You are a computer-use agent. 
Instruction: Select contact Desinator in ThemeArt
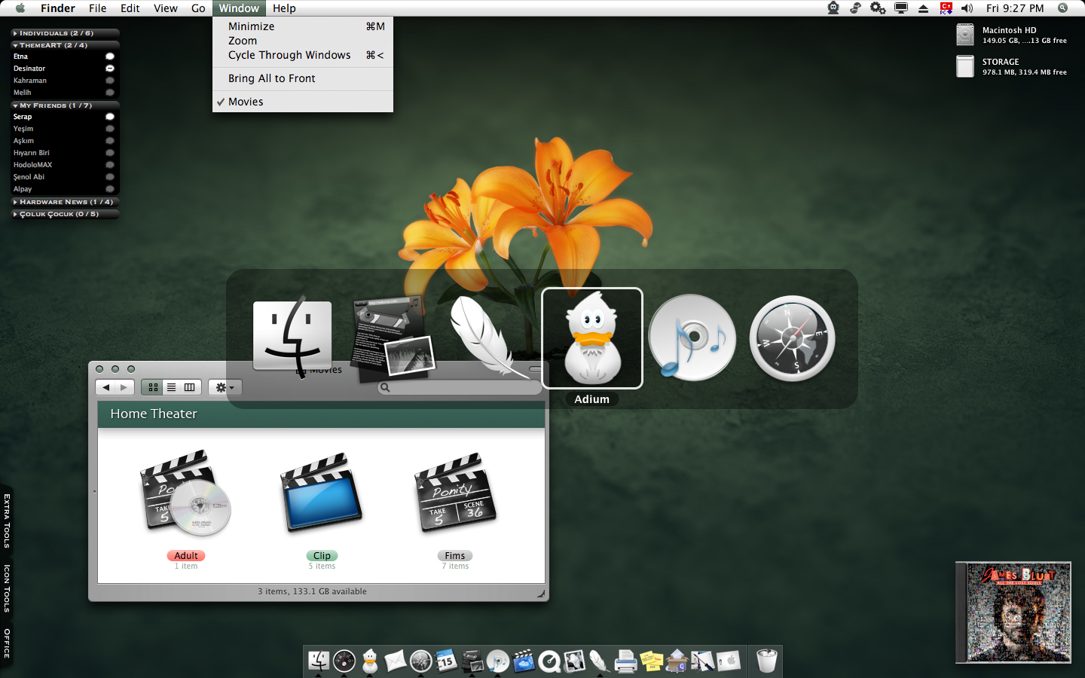tap(65, 69)
